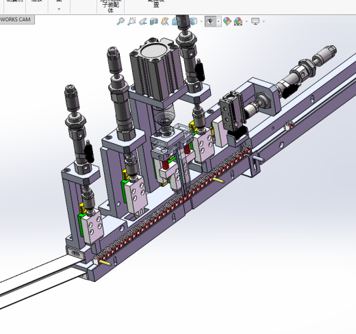Open the View Orientation cube icon
Screen dimensions: 356x334
[x=175, y=21]
